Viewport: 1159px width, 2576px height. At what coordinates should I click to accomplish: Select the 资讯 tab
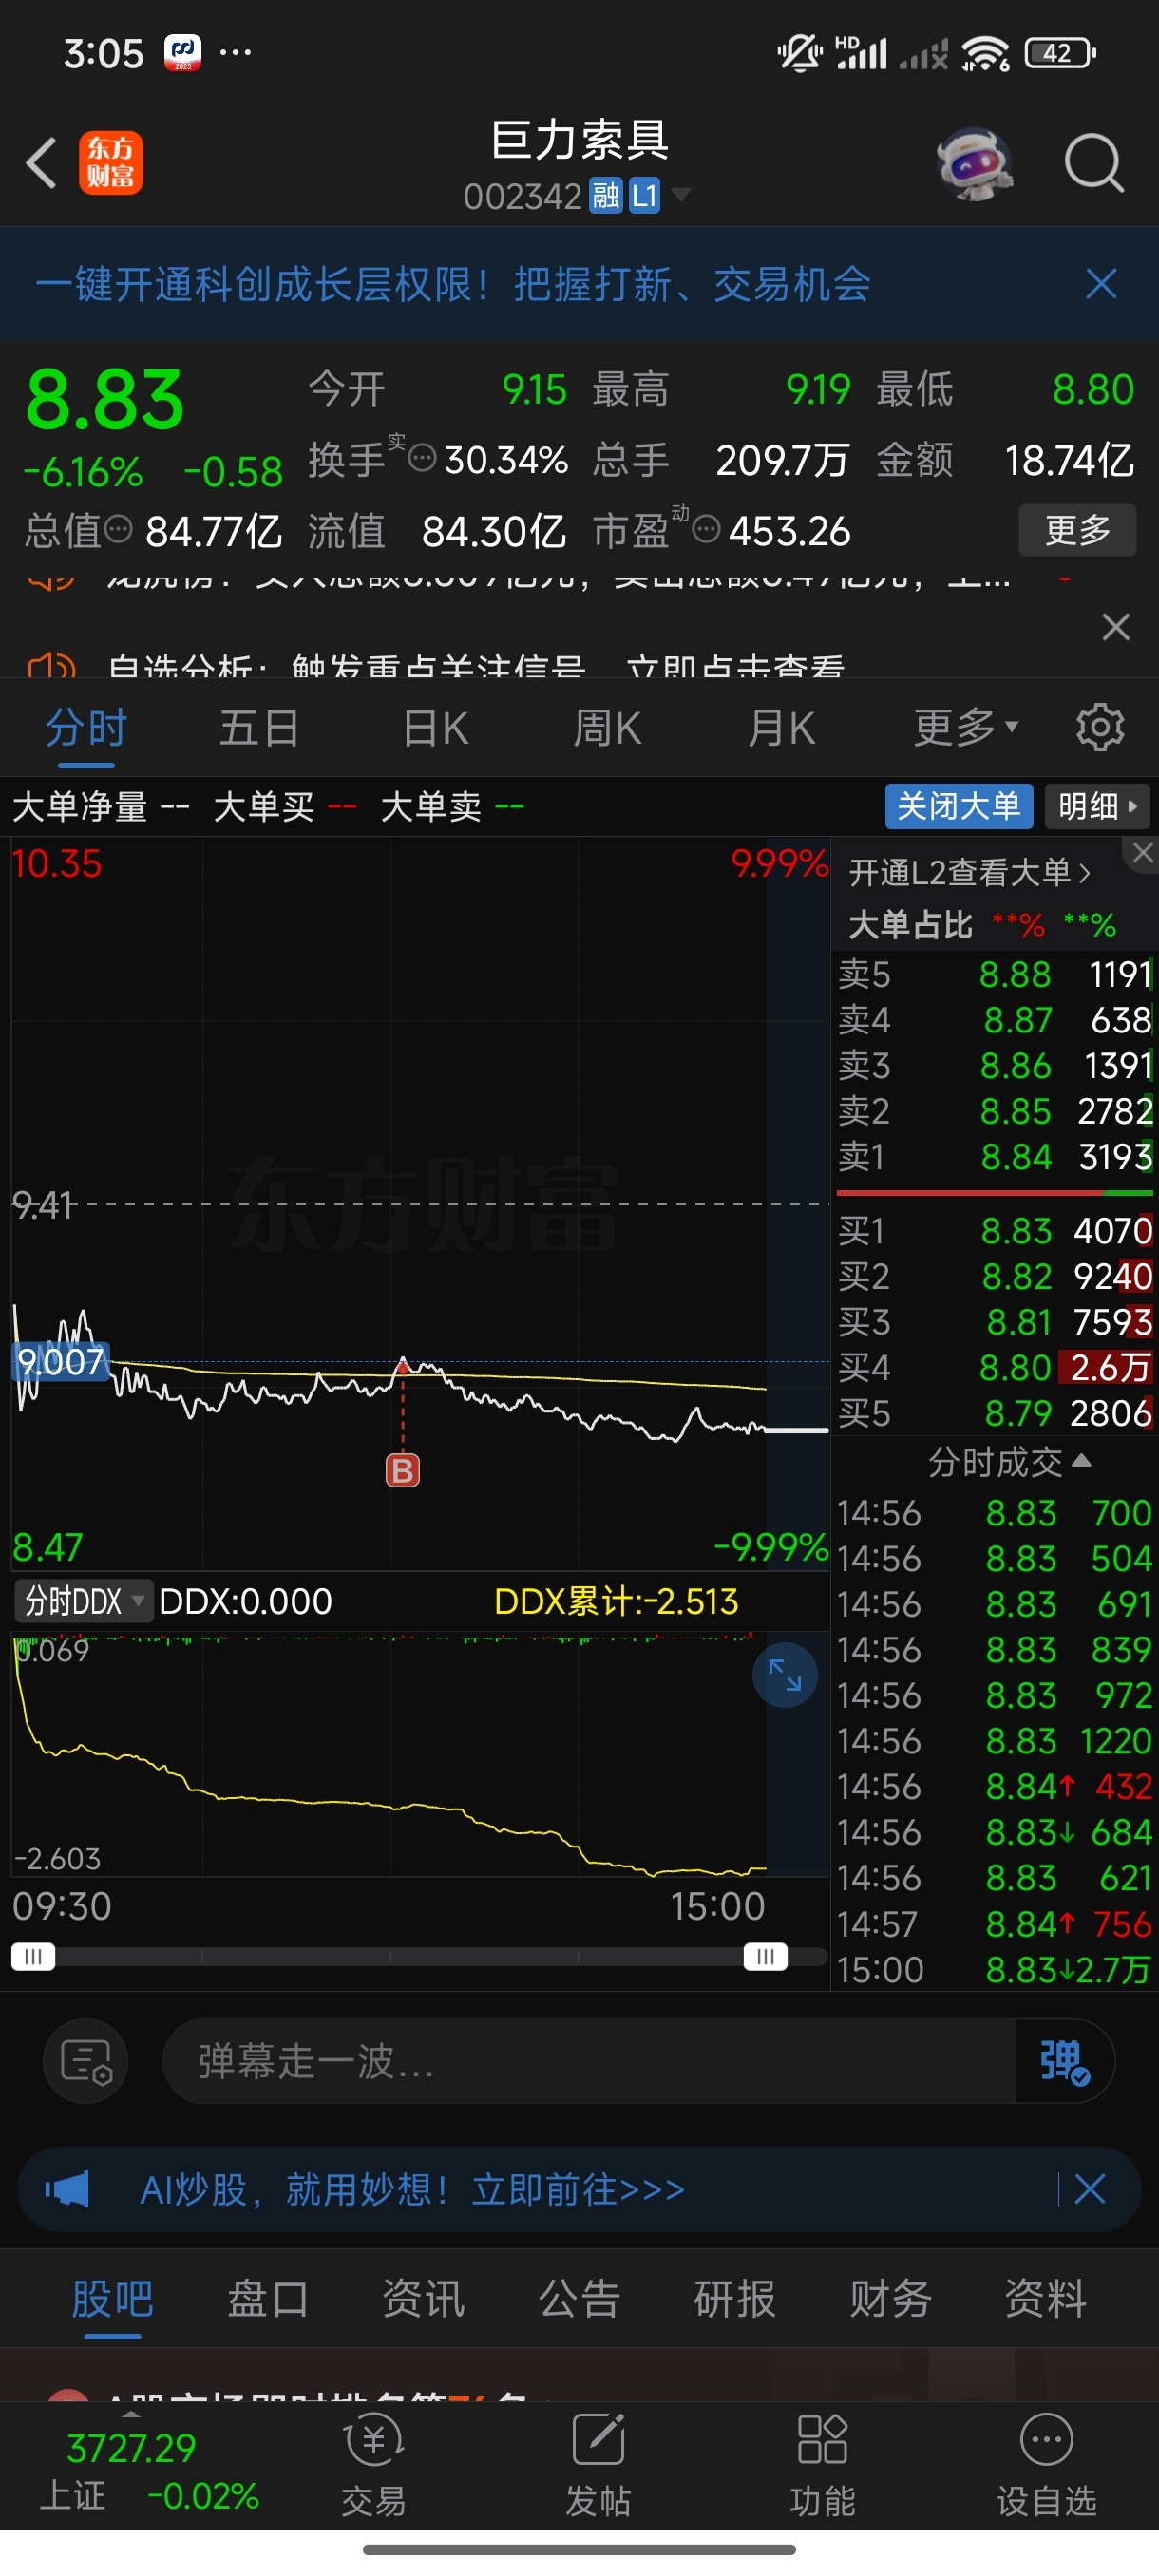(423, 2299)
